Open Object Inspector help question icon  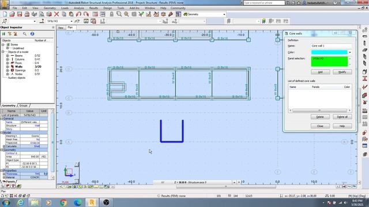[x=32, y=34]
